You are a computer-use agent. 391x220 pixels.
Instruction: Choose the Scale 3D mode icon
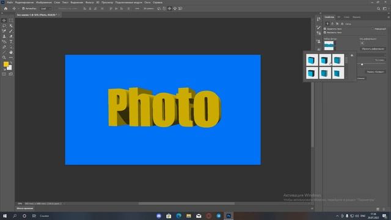180,9
